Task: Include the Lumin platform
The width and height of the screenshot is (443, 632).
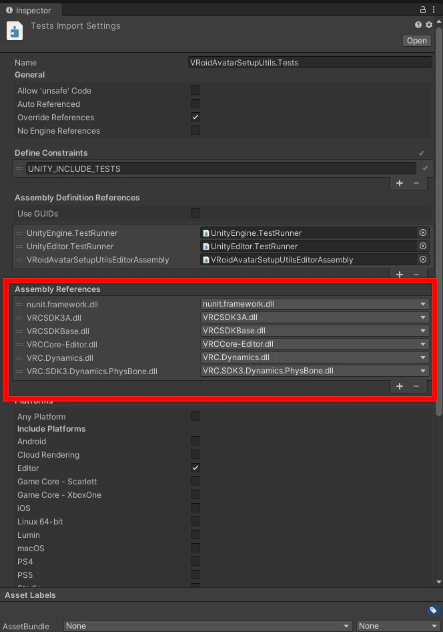Action: pos(195,534)
